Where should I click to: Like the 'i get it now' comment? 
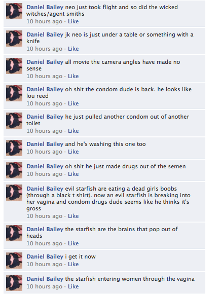(x=73, y=264)
